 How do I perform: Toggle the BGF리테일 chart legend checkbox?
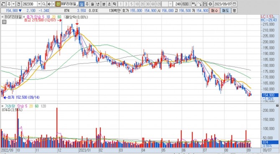coord(3,17)
